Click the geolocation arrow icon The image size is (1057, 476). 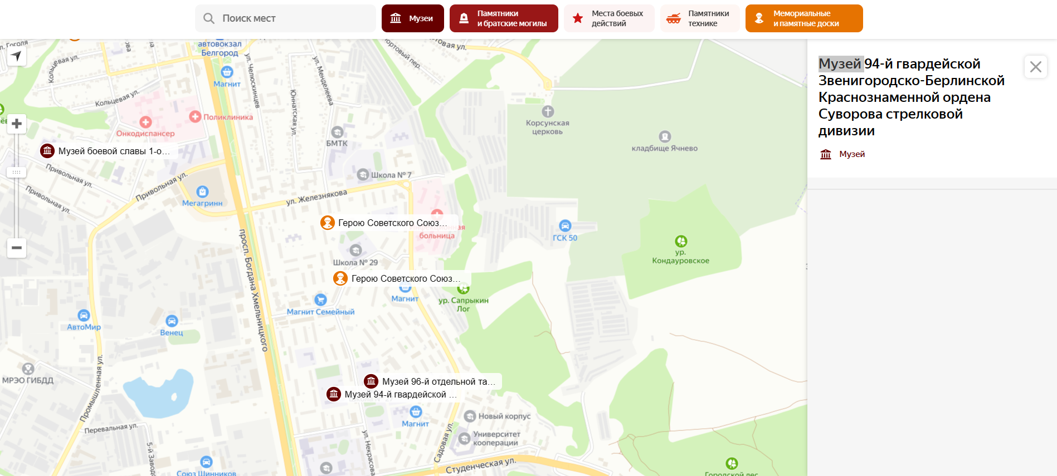tap(17, 56)
